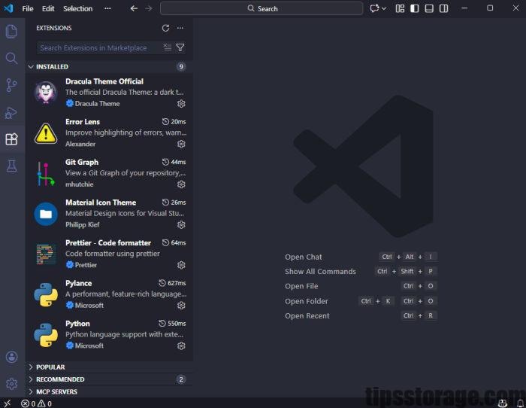
Task: Open errors and warnings in status bar
Action: point(36,403)
